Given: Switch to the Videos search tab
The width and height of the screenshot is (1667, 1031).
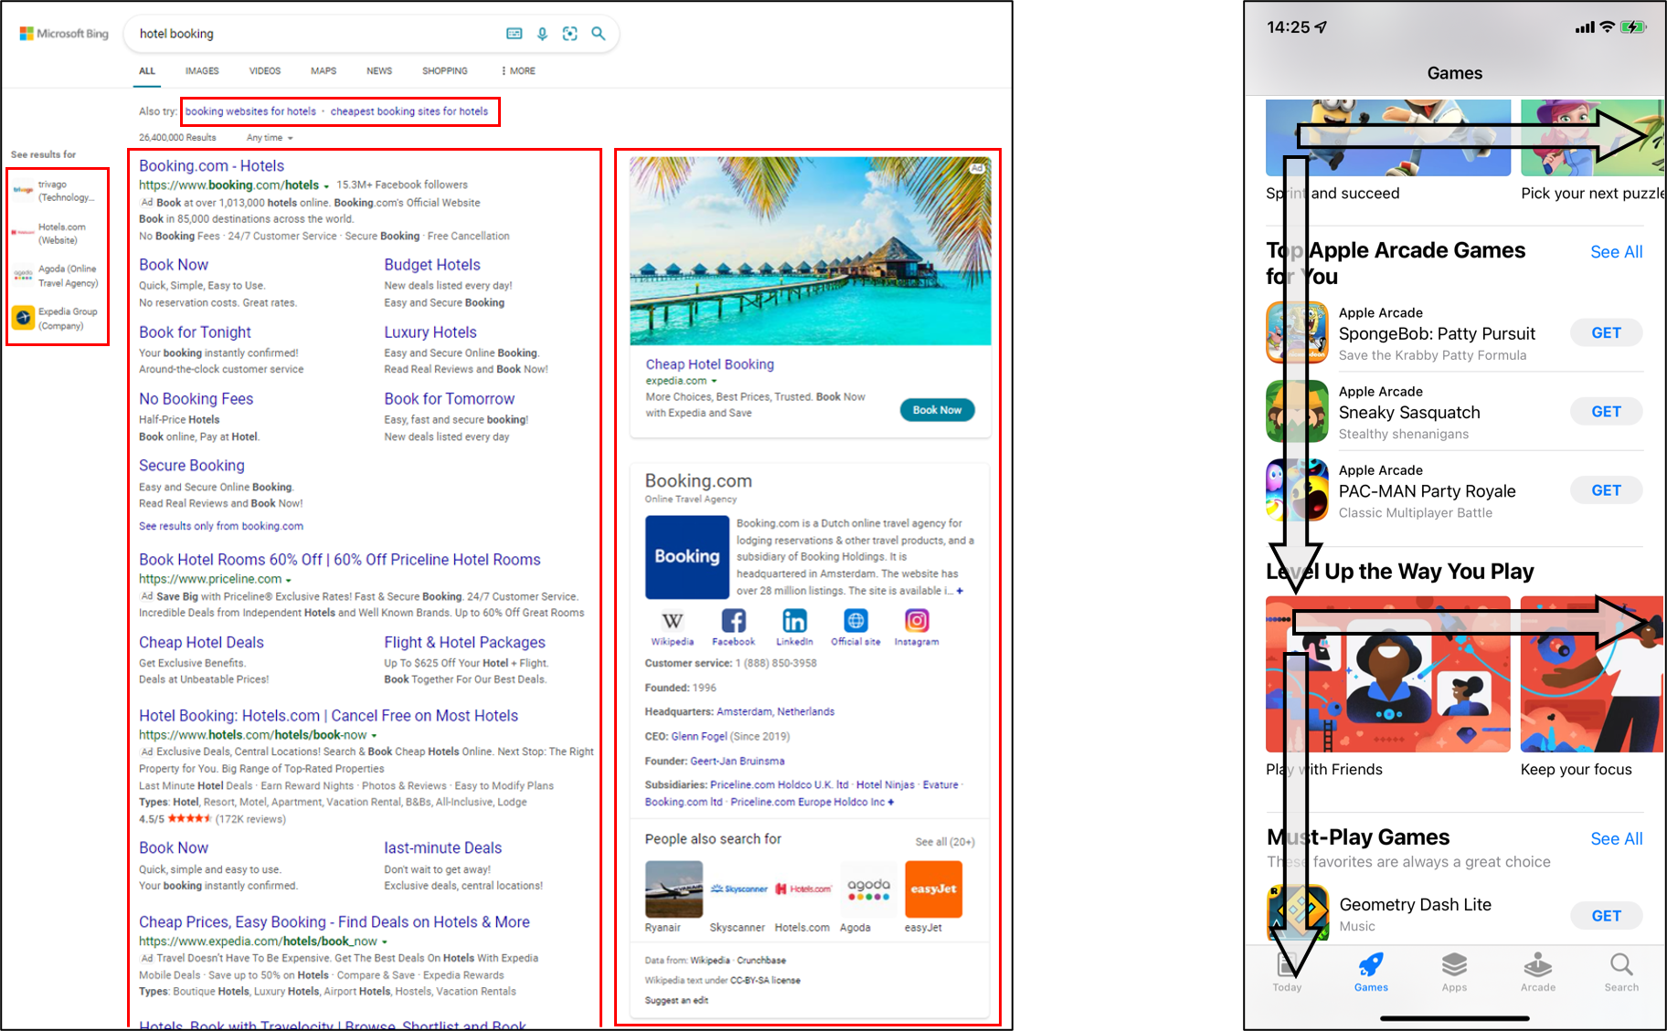Looking at the screenshot, I should (265, 71).
